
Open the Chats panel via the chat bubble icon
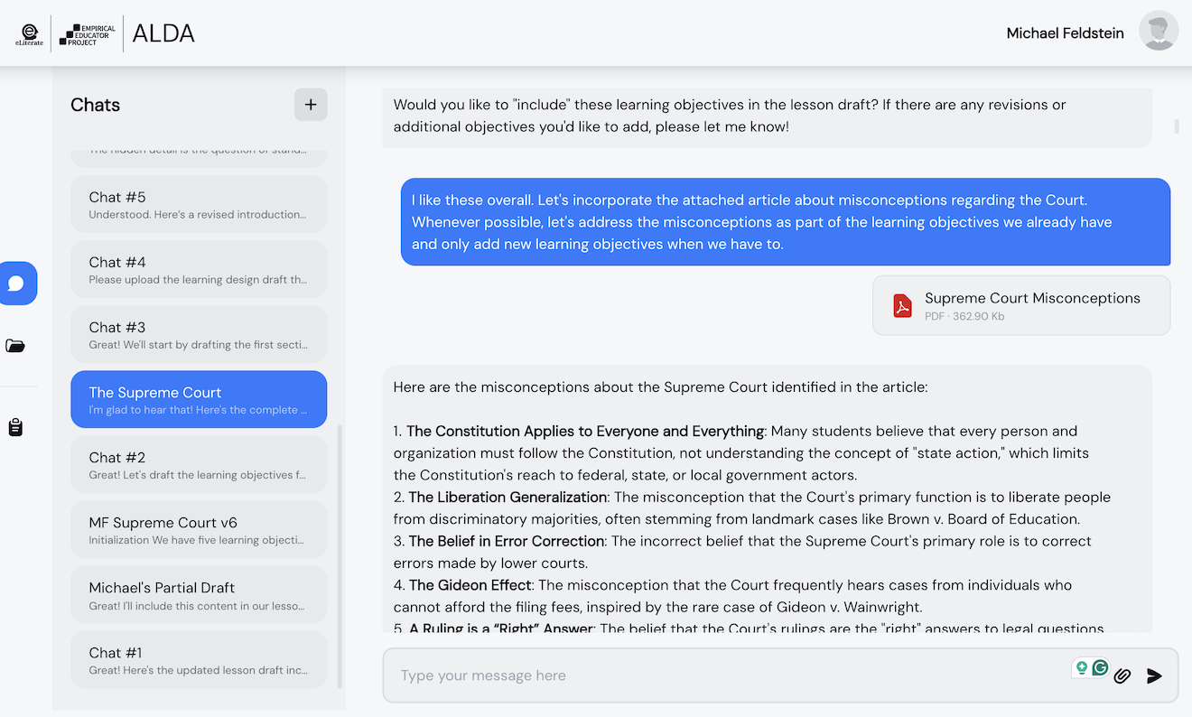(18, 283)
